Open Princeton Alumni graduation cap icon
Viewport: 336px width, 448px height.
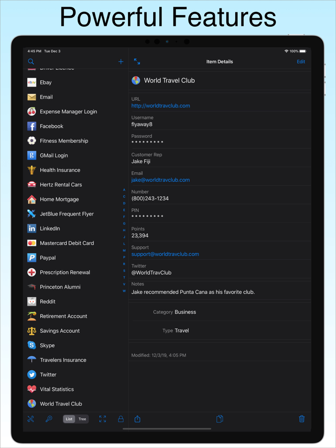point(32,287)
